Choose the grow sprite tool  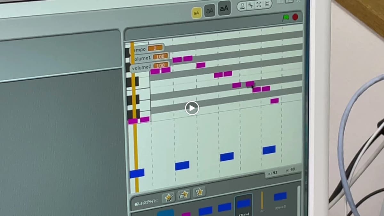[259, 4]
